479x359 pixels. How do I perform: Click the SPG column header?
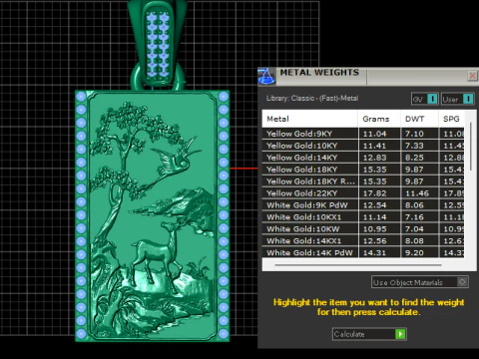[x=451, y=119]
